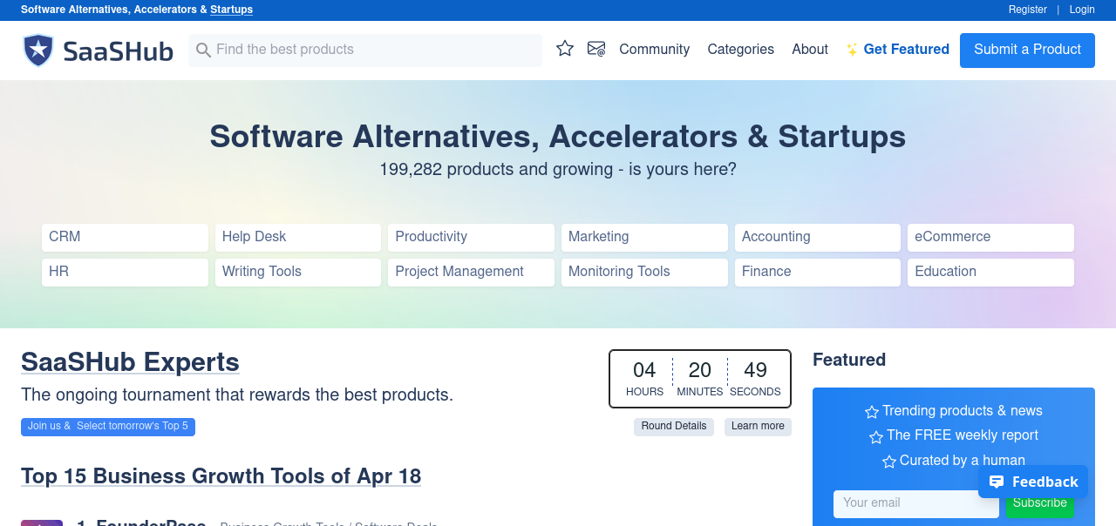
Task: Click the Learn more button
Action: [x=758, y=427]
